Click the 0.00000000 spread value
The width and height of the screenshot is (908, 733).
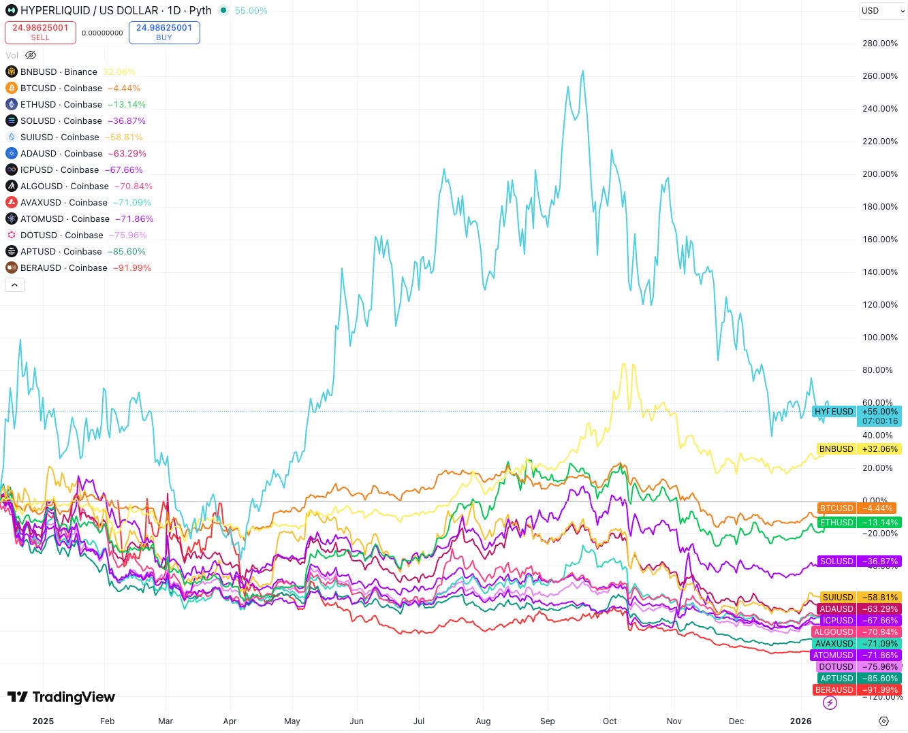(x=102, y=33)
